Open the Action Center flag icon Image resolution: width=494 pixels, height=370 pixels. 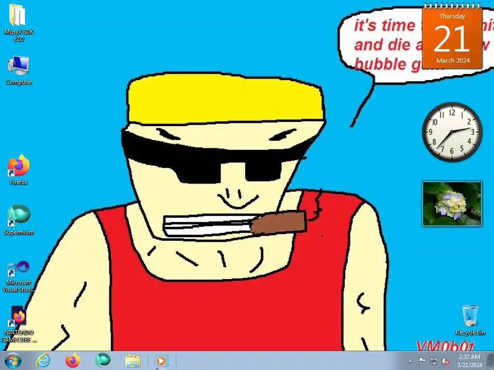pos(422,361)
